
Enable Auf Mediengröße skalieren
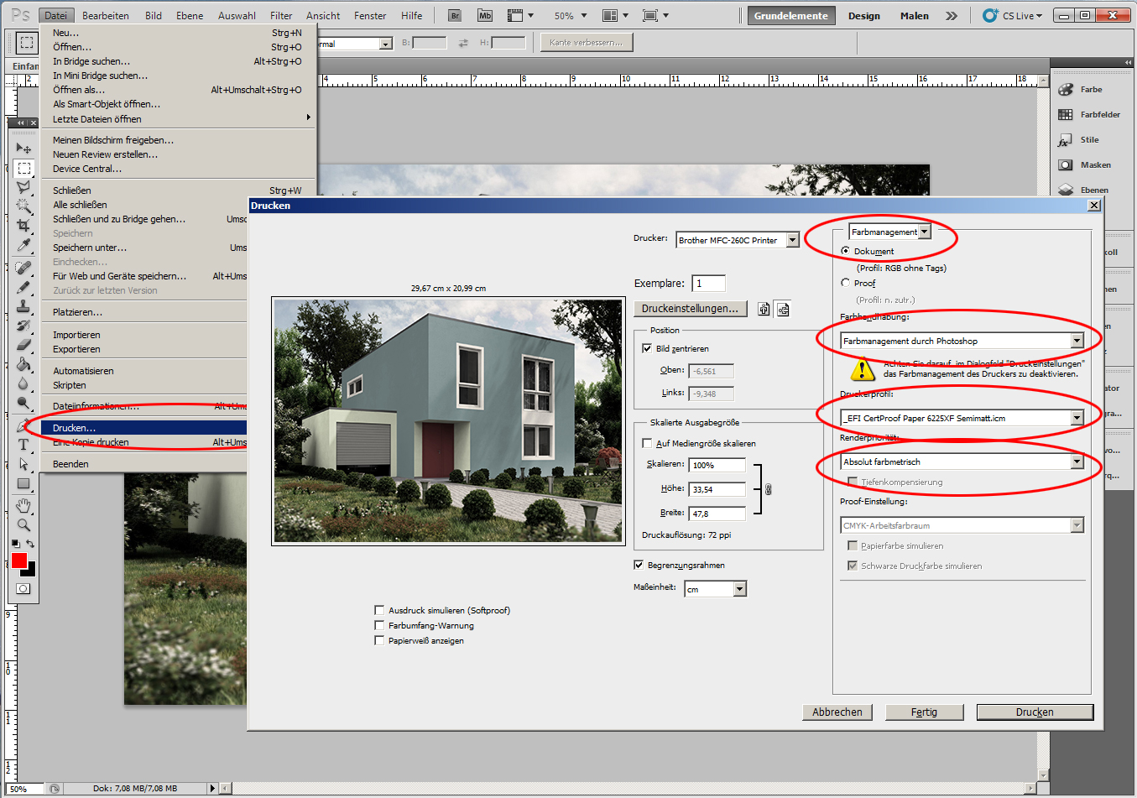coord(647,443)
